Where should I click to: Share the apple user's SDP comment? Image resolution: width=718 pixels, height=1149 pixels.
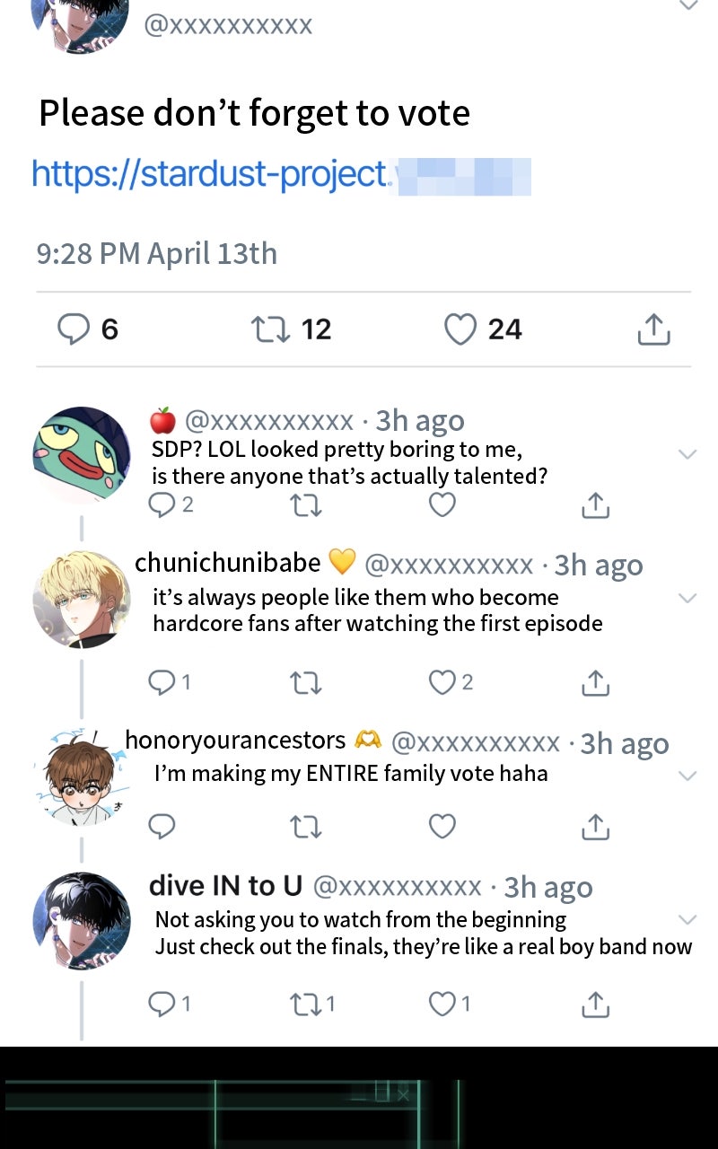click(595, 506)
